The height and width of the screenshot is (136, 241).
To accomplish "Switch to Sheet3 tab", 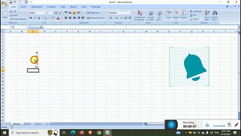I will click(38, 124).
